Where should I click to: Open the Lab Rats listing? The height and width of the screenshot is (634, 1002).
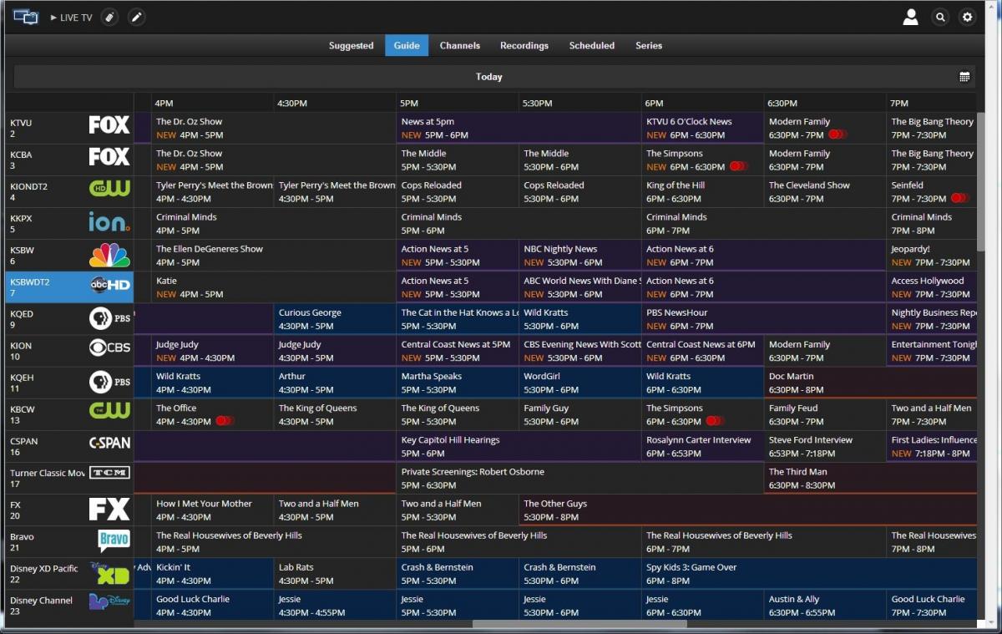tap(335, 574)
